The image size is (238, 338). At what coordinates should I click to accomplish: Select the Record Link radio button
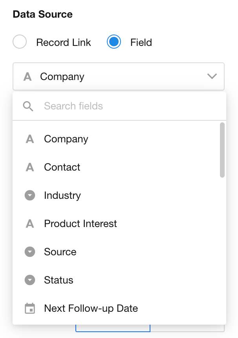tap(20, 42)
